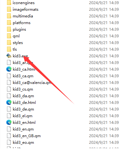The height and width of the screenshot is (153, 129).
Task: Select the multimedia folder
Action: coord(23,16)
